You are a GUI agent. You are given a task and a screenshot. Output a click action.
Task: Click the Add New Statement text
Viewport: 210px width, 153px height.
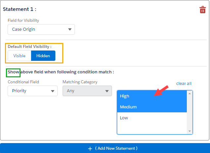[x=116, y=148]
